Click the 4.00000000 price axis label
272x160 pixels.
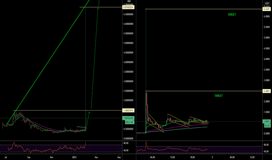point(128,62)
